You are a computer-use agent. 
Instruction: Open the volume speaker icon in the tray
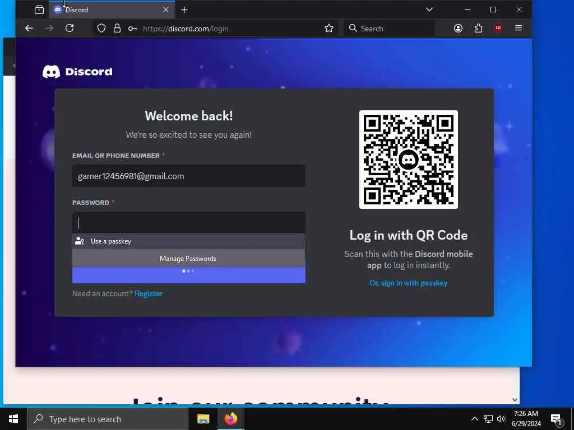(501, 419)
